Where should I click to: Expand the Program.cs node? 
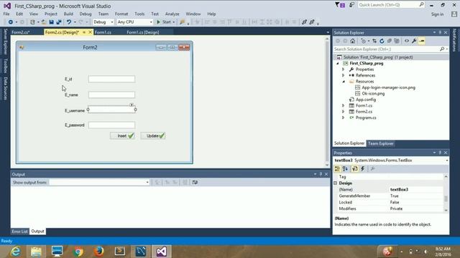pos(344,118)
